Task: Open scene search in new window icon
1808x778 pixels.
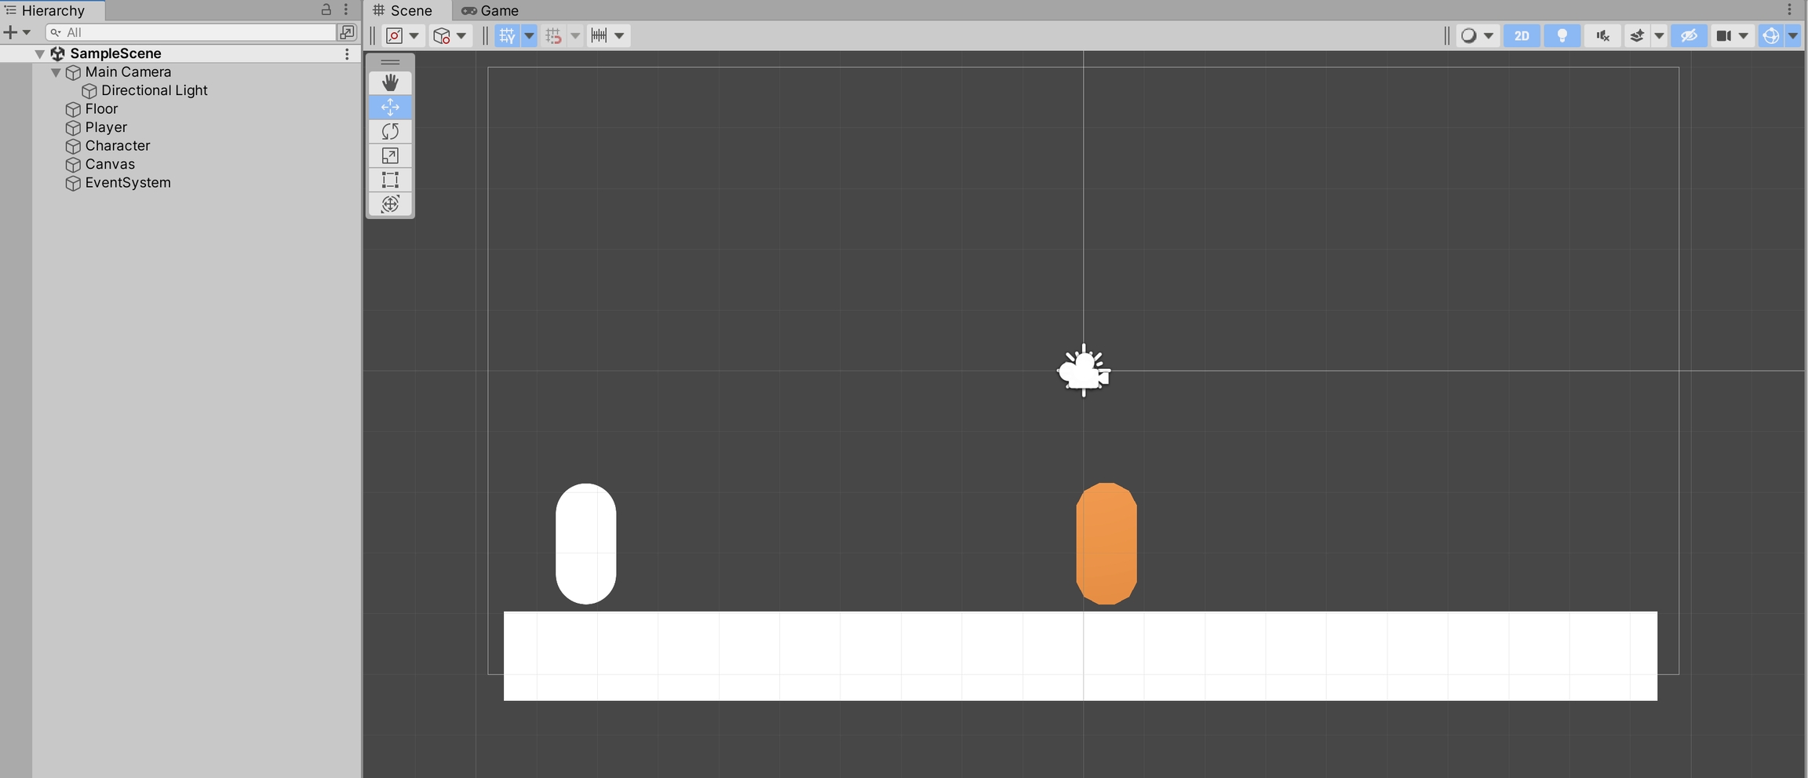Action: (x=346, y=32)
